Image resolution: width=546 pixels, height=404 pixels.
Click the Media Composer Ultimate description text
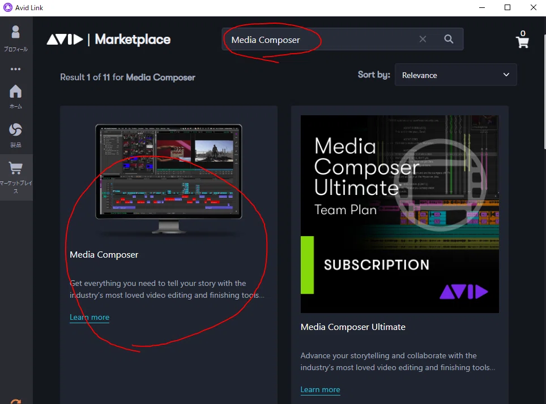pyautogui.click(x=398, y=361)
